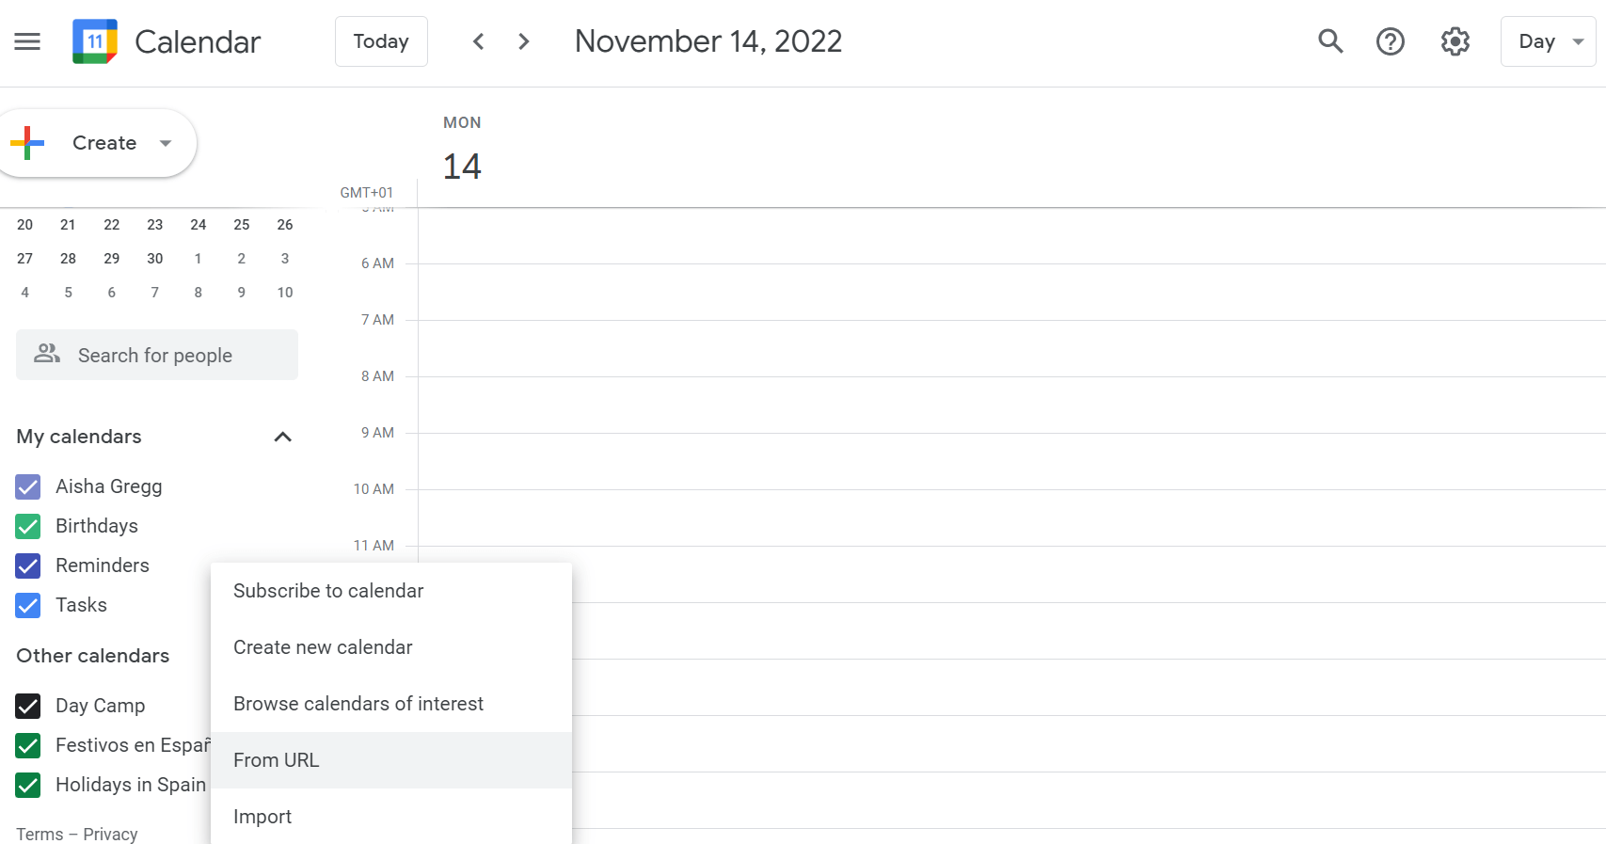The height and width of the screenshot is (844, 1606).
Task: Uncheck the Aisha Gregg calendar
Action: click(28, 486)
